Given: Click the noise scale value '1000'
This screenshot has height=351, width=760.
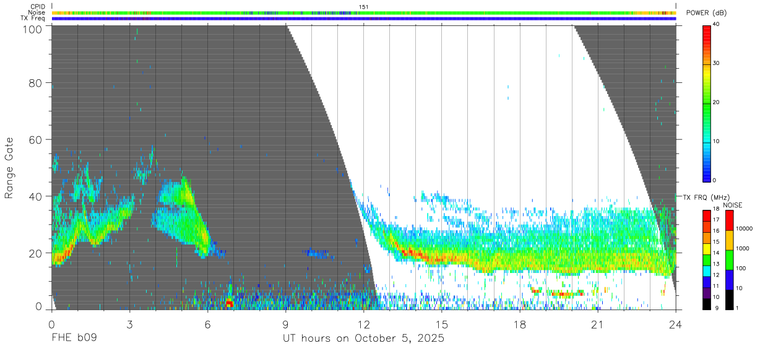Looking at the screenshot, I should coord(741,248).
